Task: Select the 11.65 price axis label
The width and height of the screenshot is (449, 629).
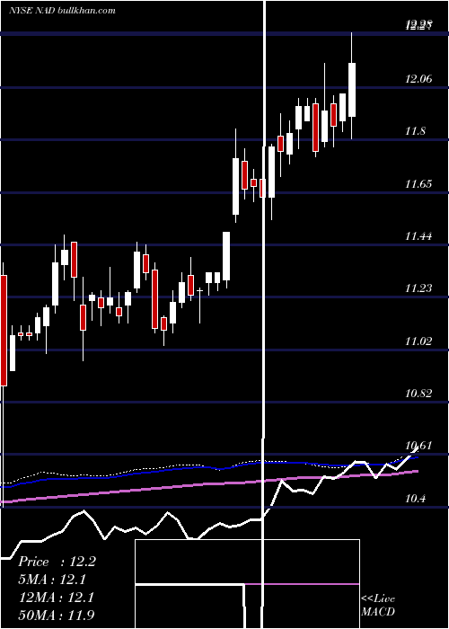Action: coord(418,183)
